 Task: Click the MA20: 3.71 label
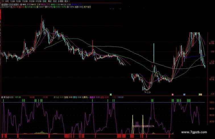click(x=46, y=5)
